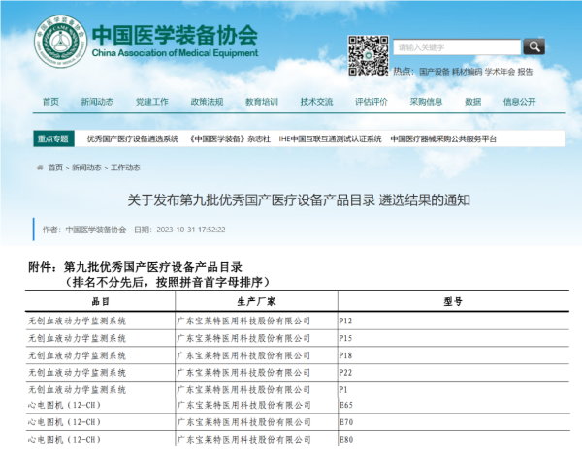Click the QR code image
Screen dimensions: 582x460
tap(368, 54)
